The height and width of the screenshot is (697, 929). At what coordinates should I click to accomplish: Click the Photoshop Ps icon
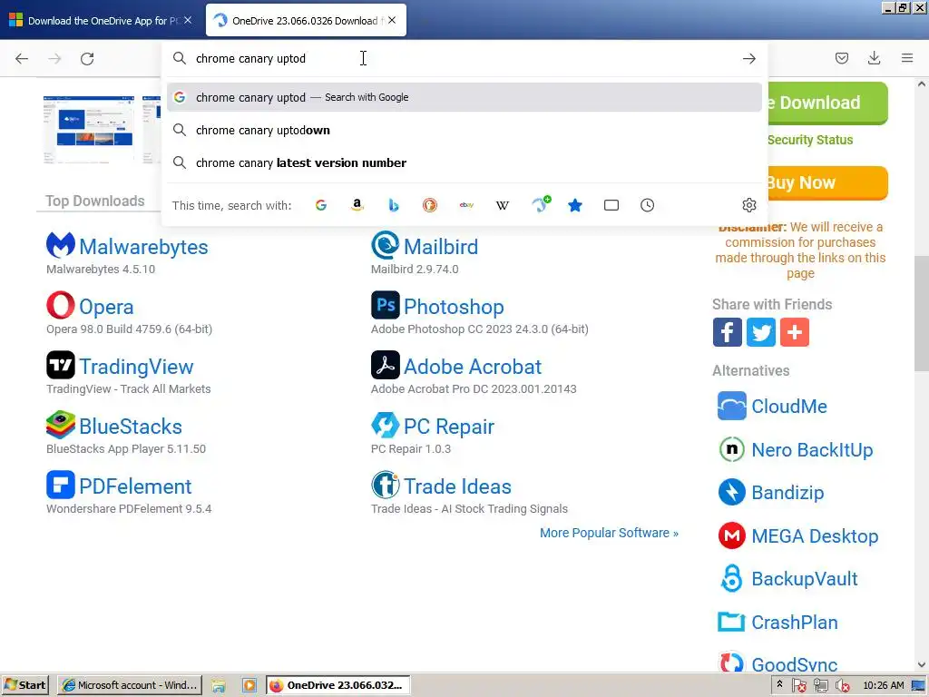pos(385,305)
